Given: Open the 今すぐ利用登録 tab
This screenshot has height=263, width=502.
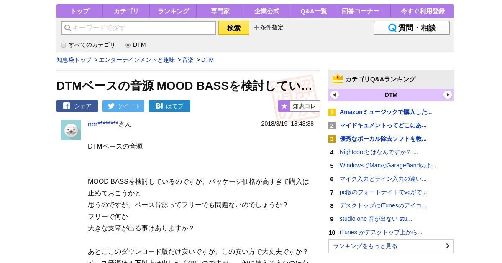Looking at the screenshot, I should [x=423, y=11].
